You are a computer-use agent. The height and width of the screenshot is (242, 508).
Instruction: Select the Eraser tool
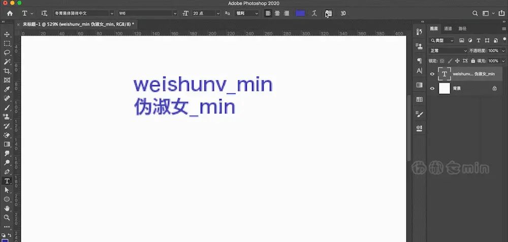point(7,135)
